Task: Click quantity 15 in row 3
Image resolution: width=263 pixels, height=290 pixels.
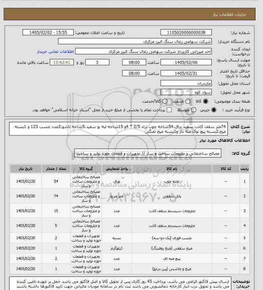Action: pyautogui.click(x=56, y=211)
